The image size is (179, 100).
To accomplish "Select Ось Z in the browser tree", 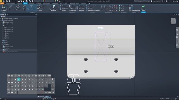I will pos(7,37).
